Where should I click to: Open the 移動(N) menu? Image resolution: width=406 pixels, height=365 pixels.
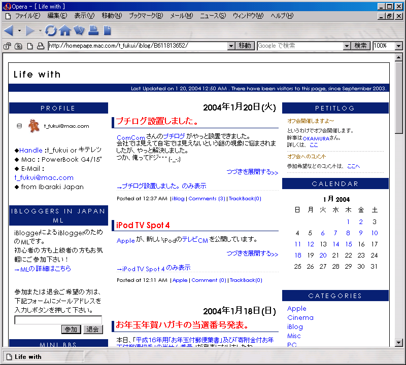click(112, 16)
